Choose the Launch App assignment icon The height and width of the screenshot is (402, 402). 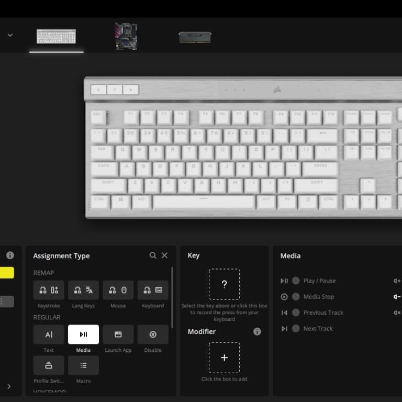pyautogui.click(x=118, y=334)
